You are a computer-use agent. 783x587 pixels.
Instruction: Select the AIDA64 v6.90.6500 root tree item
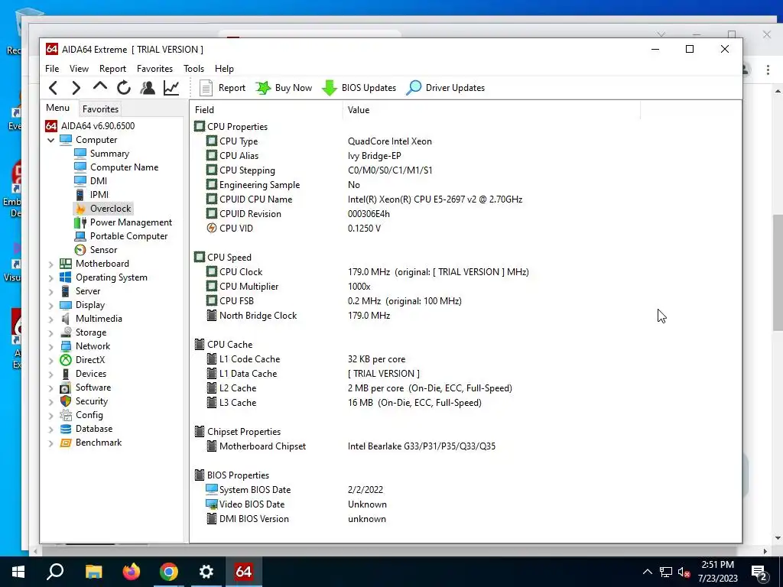click(x=90, y=126)
